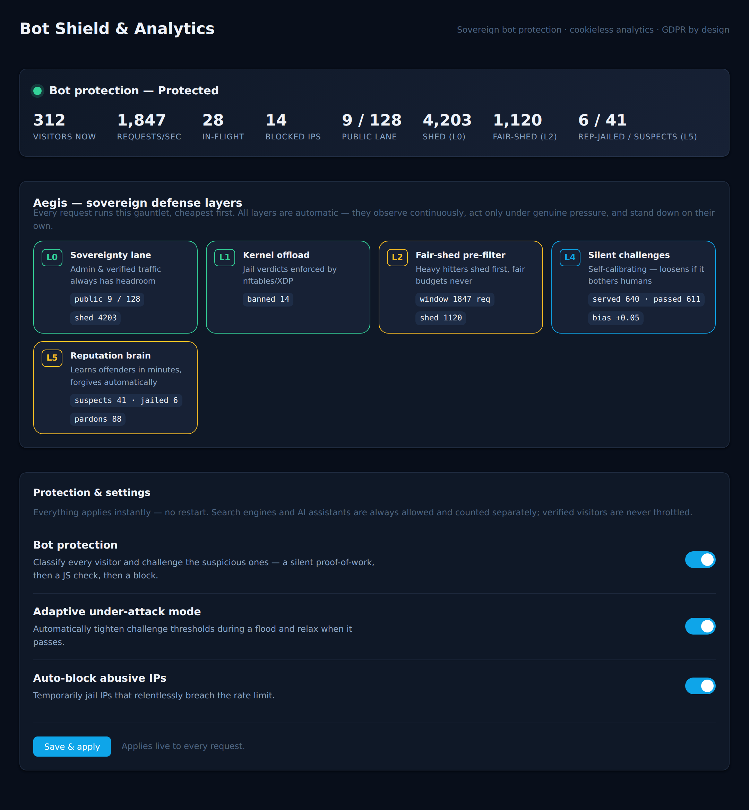This screenshot has height=810, width=749.
Task: Toggle Auto-block abusive IPs switch
Action: point(700,686)
